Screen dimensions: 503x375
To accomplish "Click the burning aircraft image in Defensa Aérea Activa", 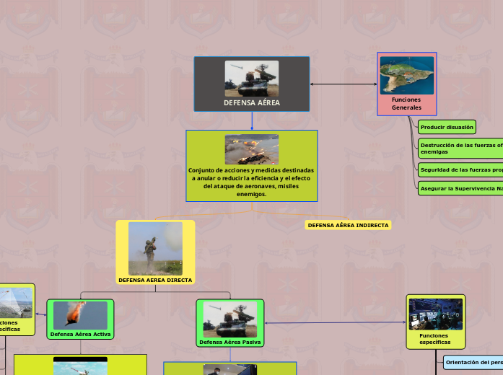I will point(80,315).
